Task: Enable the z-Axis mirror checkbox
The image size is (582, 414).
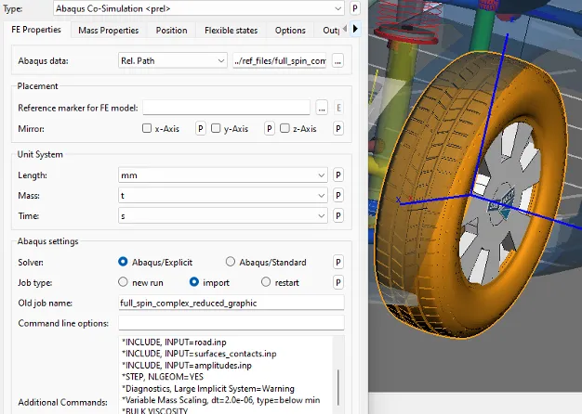Action: coord(285,129)
